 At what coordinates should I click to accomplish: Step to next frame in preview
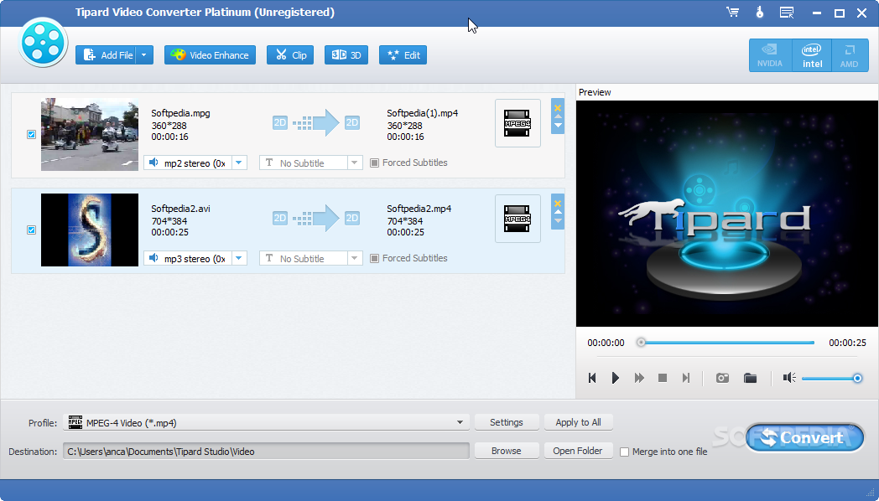pyautogui.click(x=685, y=378)
